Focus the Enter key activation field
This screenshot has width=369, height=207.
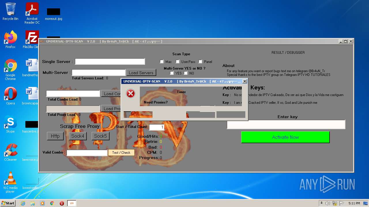click(286, 124)
